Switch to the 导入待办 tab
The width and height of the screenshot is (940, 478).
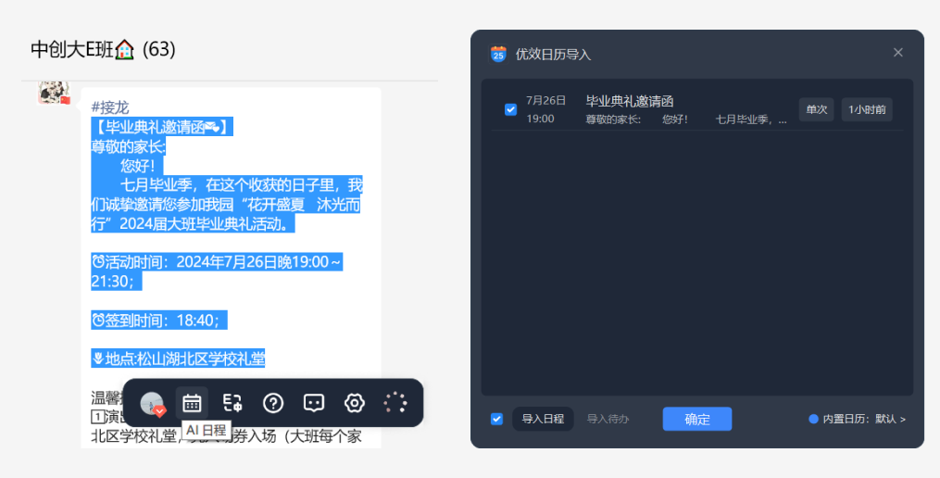click(608, 419)
